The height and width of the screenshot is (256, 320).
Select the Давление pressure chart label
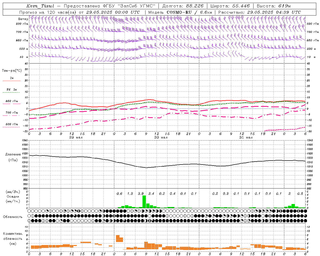pos(13,154)
